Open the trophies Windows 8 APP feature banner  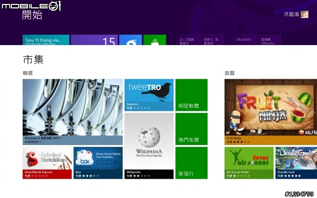point(73,112)
